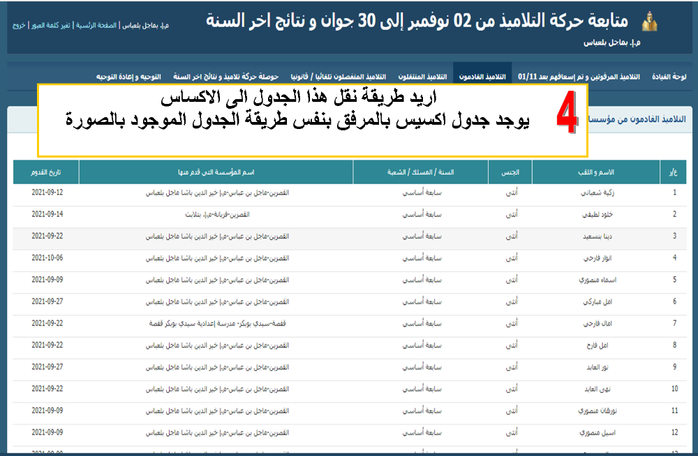
Task: Click the name امل مباركي
Action: click(x=597, y=302)
